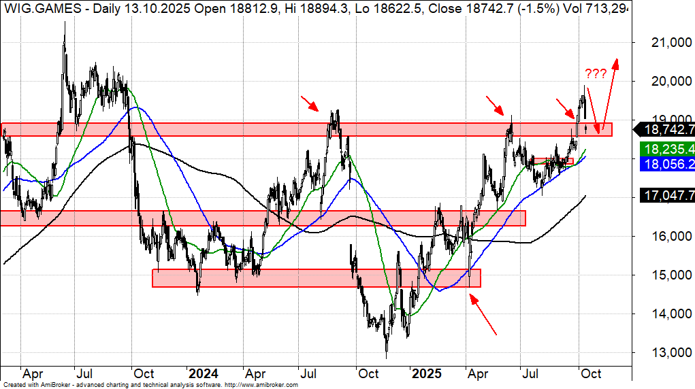Select the upward red projection arrow at far right
Viewport: 695px width, 389px height.
(x=610, y=95)
